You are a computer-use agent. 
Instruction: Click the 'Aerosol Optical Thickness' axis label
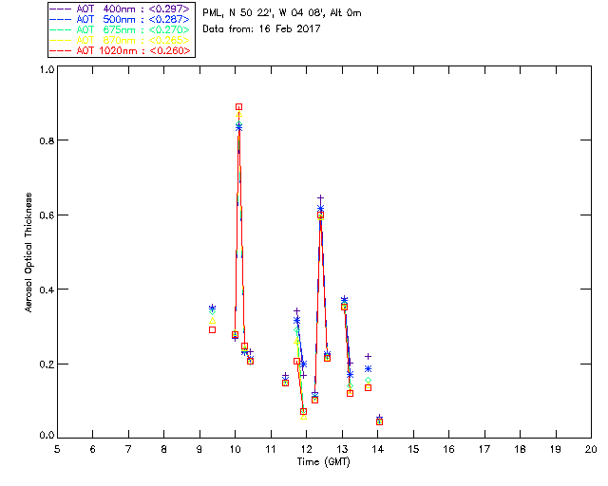(28, 252)
